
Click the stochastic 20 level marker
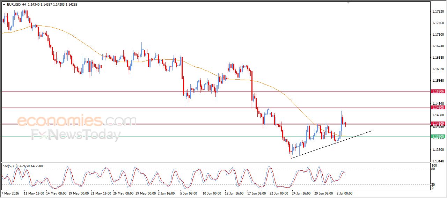[x=434, y=184]
